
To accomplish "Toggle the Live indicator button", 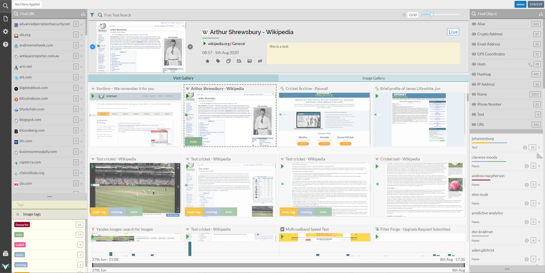I will coord(453,32).
